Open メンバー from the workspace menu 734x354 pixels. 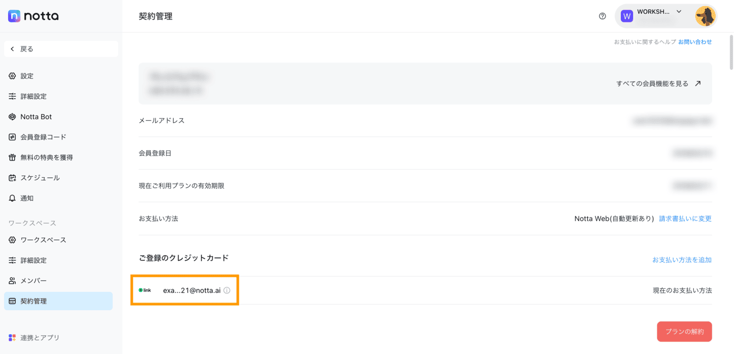(31, 280)
